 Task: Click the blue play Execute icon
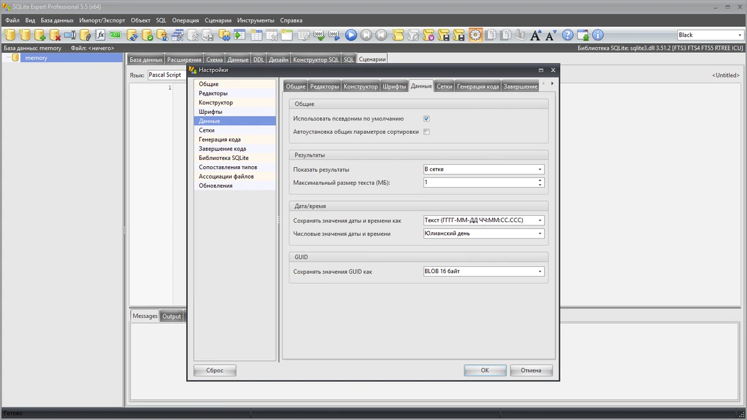click(351, 35)
